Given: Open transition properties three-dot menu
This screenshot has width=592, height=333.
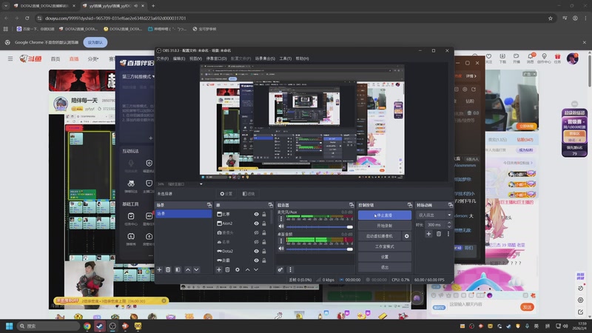Looking at the screenshot, I should click(x=448, y=234).
